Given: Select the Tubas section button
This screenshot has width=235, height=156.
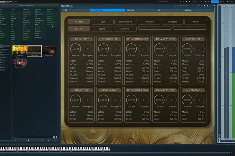Looking at the screenshot, I should pyautogui.click(x=102, y=22).
